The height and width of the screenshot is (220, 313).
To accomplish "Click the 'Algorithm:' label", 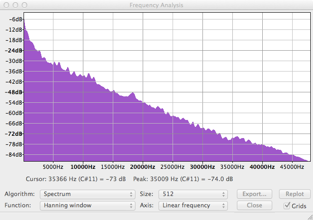I will coord(19,194).
